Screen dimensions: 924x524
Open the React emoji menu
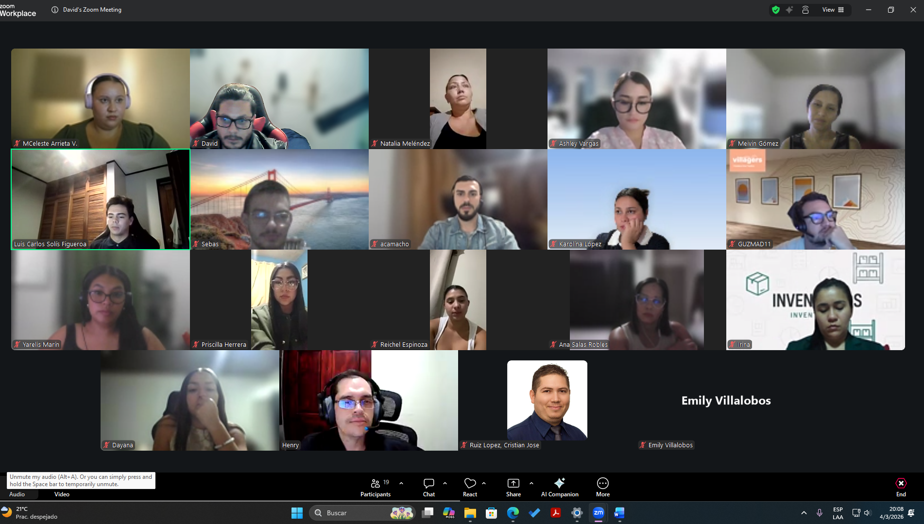click(470, 487)
